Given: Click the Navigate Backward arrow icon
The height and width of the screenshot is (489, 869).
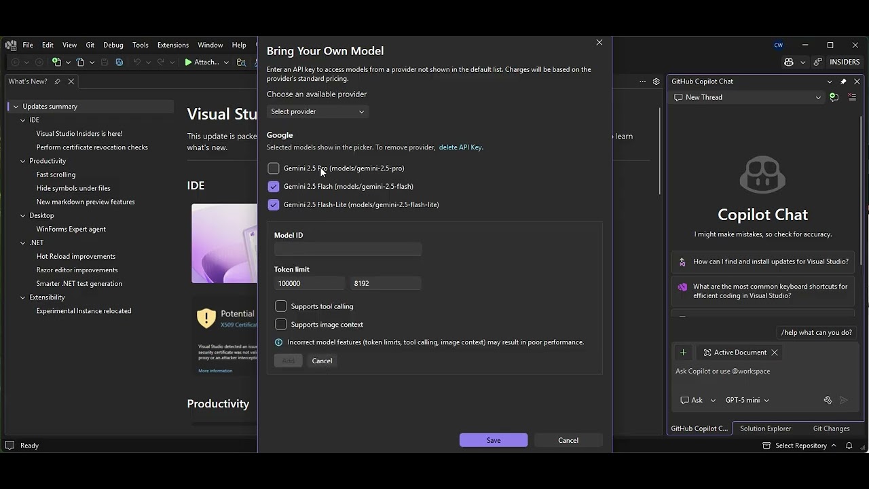Looking at the screenshot, I should tap(16, 62).
